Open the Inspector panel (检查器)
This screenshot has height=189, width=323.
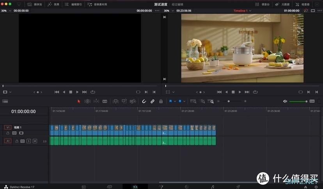pos(302,4)
